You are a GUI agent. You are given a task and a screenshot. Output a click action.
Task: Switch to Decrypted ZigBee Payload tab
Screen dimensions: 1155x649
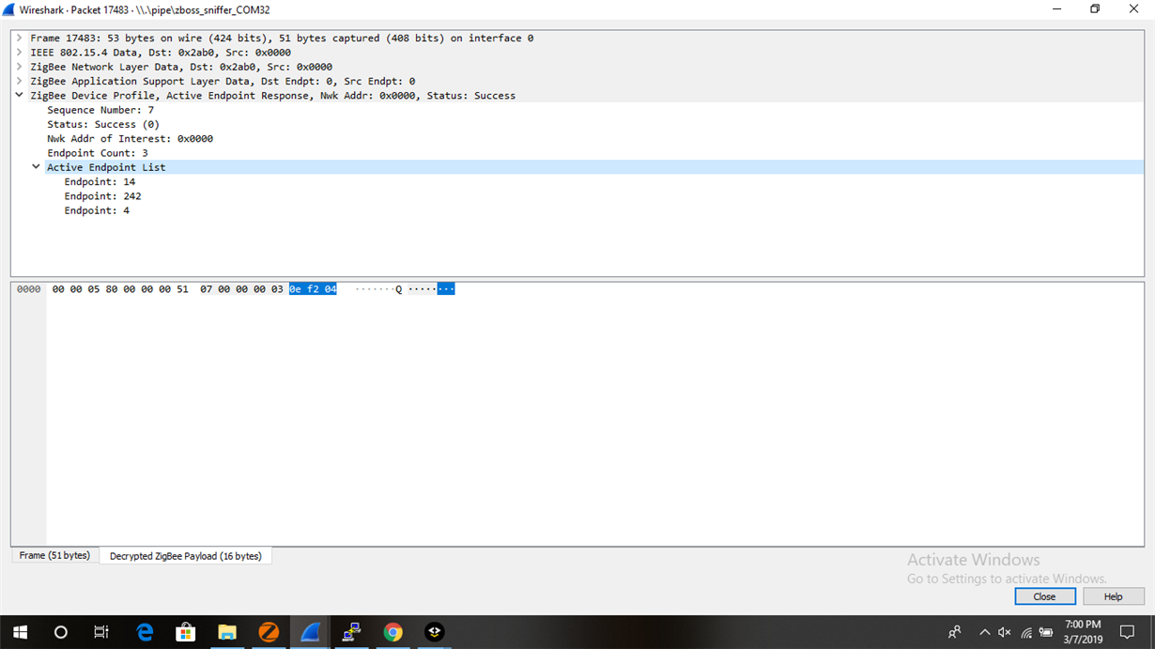186,556
